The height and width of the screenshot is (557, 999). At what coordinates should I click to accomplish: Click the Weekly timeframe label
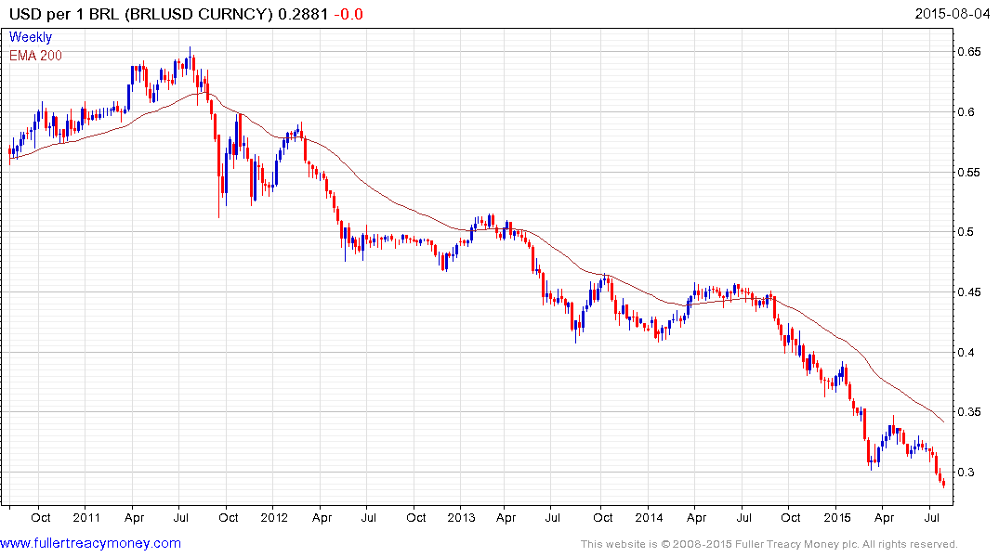click(31, 37)
